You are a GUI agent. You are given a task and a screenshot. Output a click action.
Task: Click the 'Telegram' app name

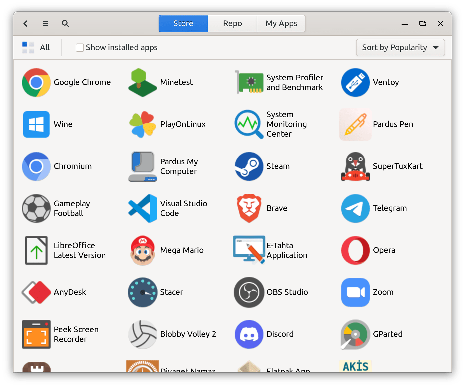pyautogui.click(x=390, y=208)
